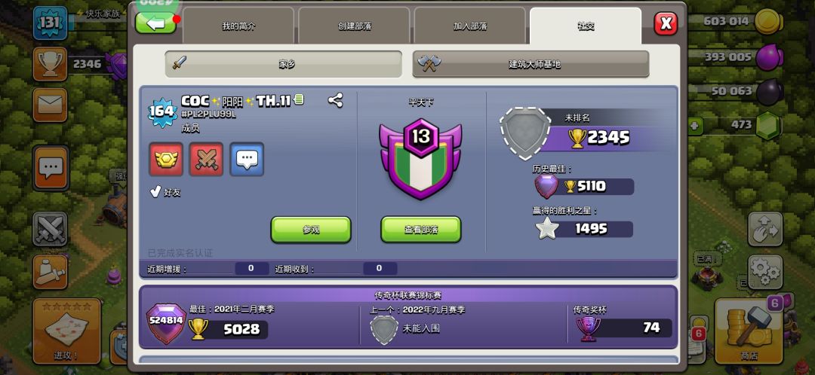The width and height of the screenshot is (815, 375).
Task: Open the settings gears icon
Action: pos(765,271)
